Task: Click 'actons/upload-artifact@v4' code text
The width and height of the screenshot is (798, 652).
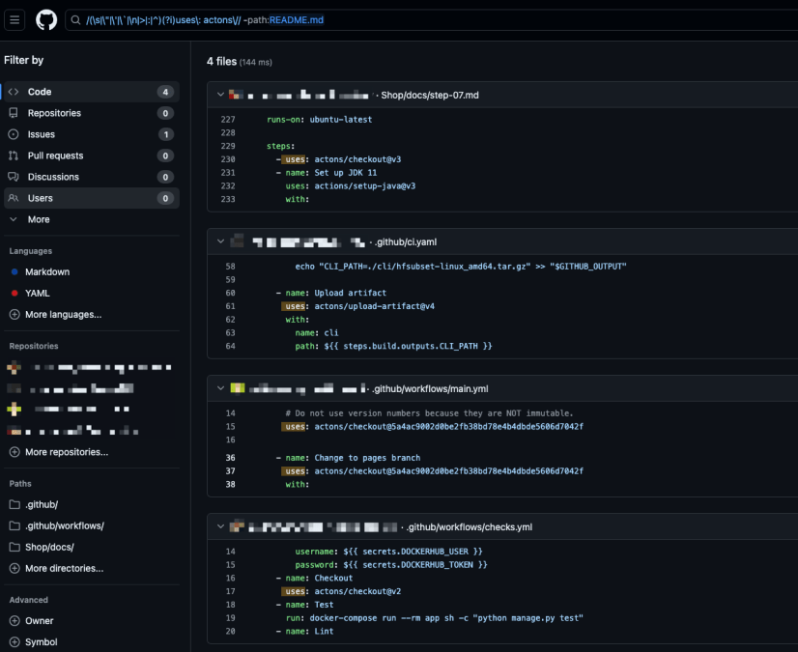Action: point(375,306)
